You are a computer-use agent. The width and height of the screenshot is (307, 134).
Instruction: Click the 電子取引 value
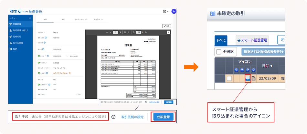click(56, 37)
